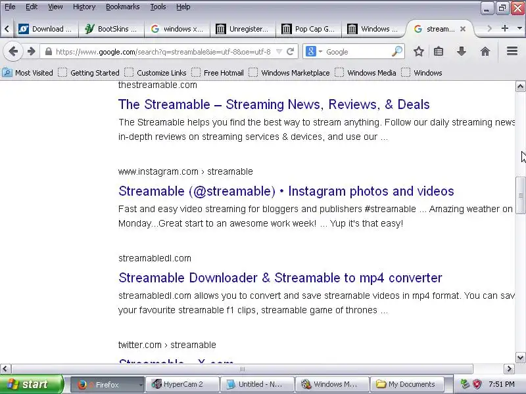526x394 pixels.
Task: Open Streamable Instagram photos and videos result
Action: 286,191
